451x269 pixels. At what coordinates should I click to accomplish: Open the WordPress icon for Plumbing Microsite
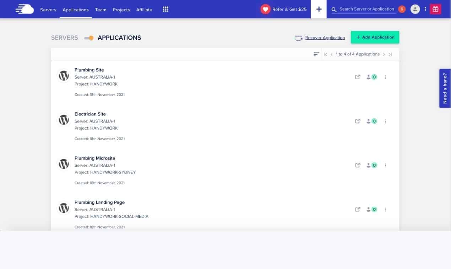(64, 164)
